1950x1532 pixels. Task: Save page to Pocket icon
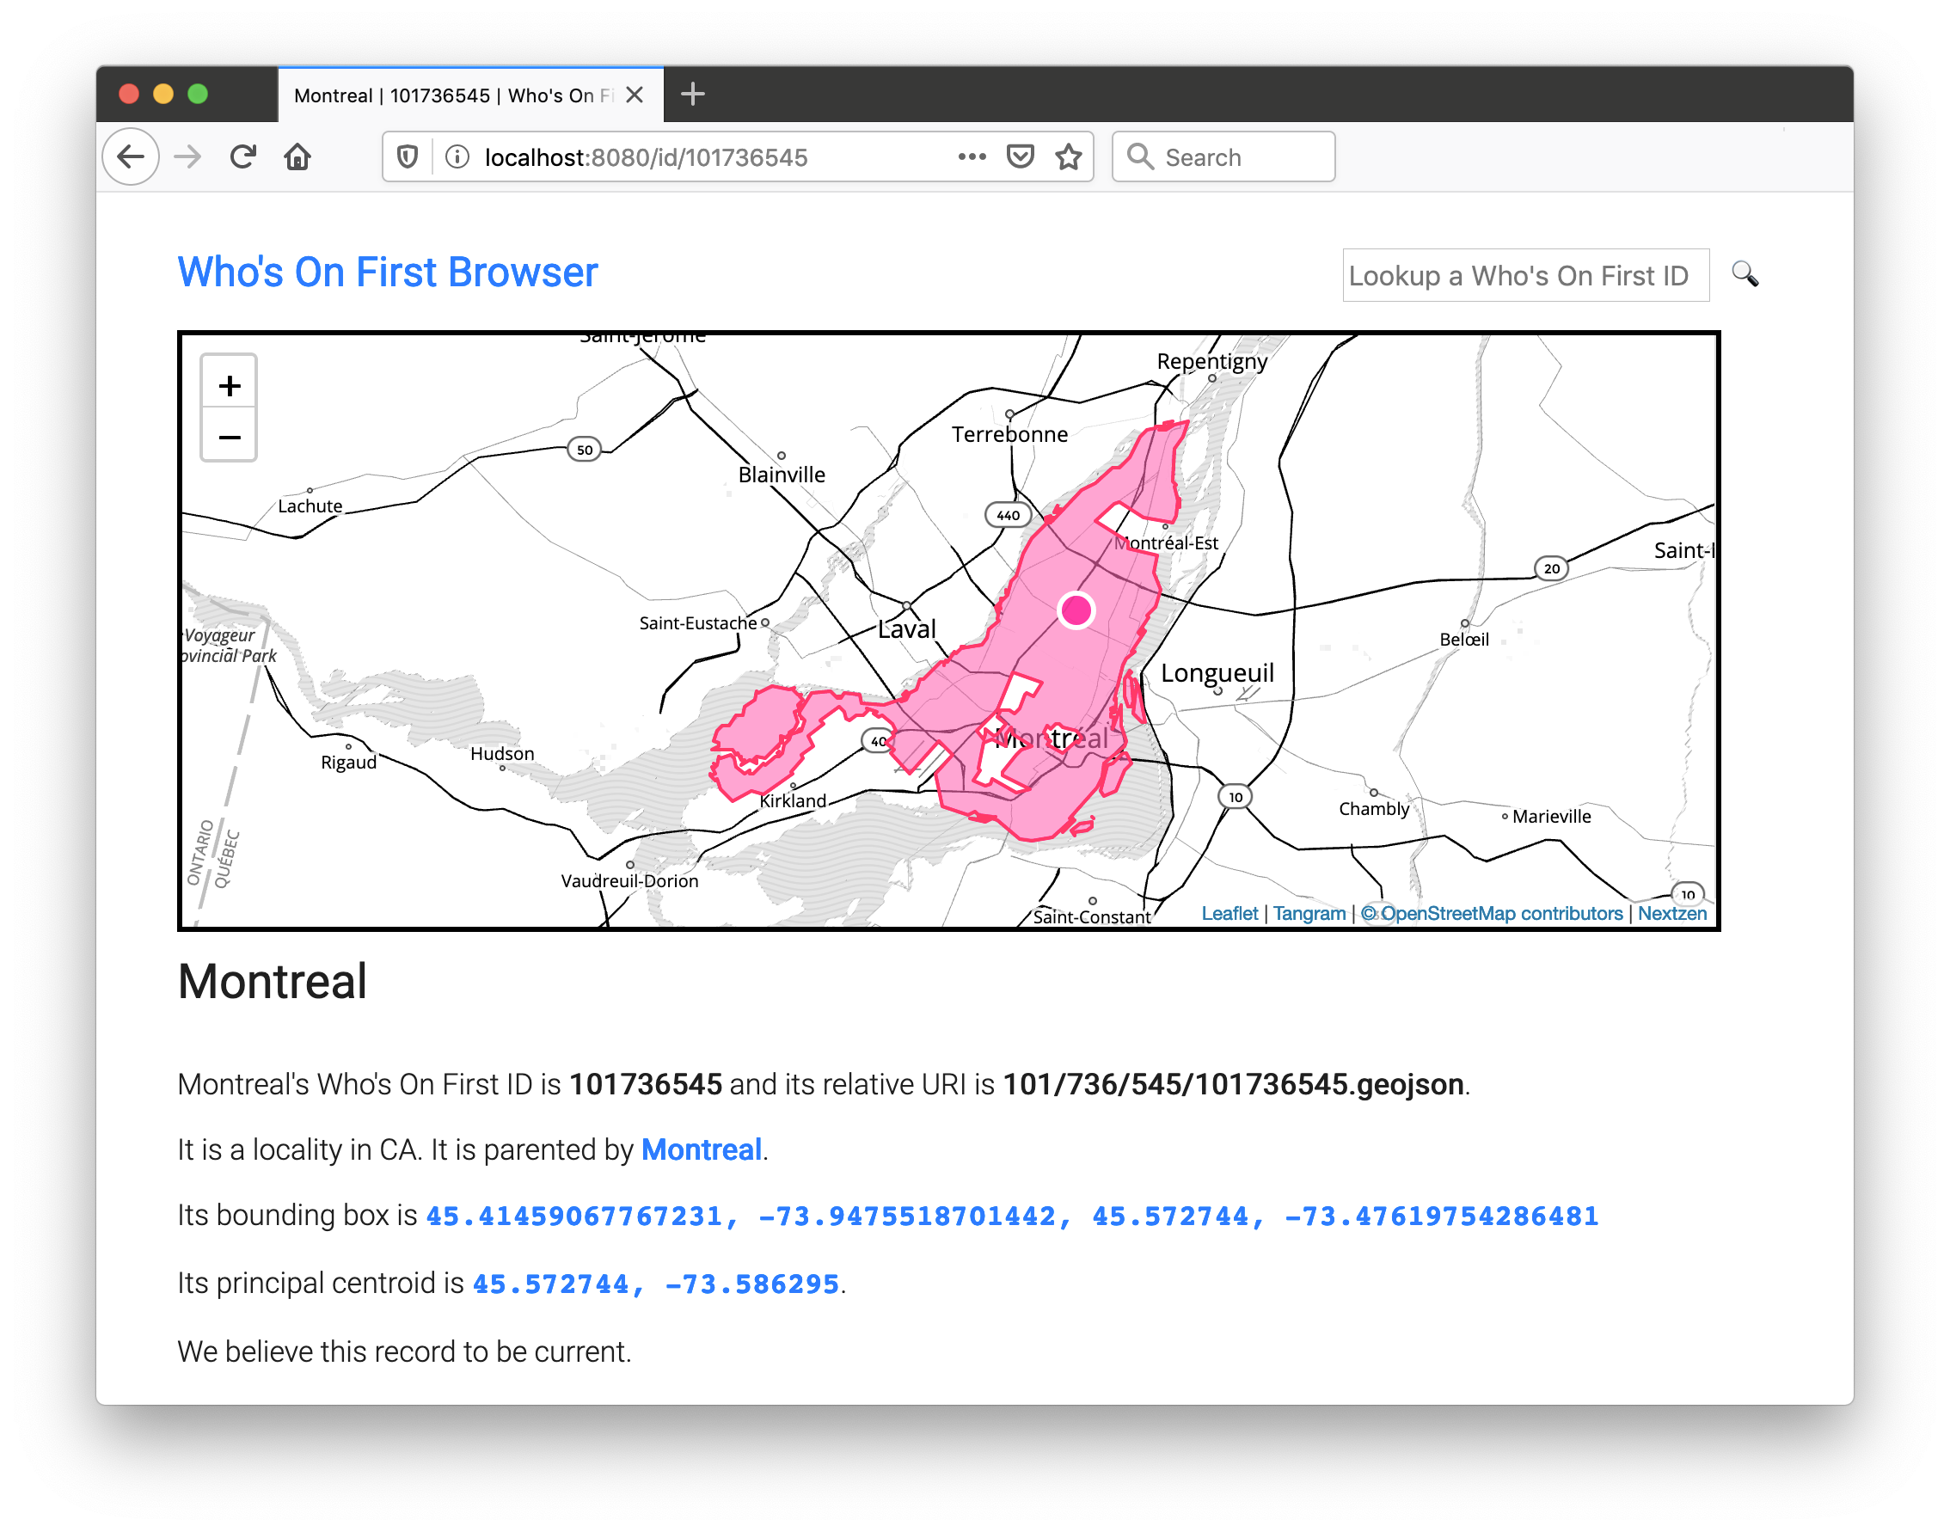tap(1021, 157)
